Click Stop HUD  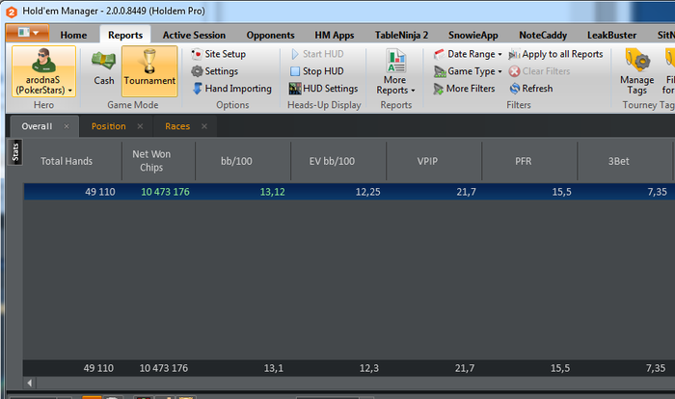[317, 71]
